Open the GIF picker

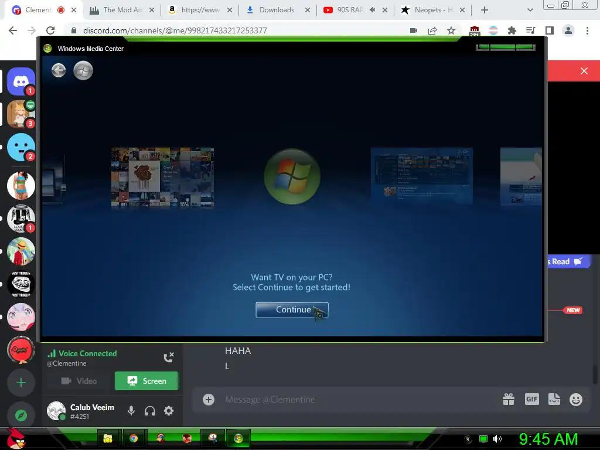532,400
